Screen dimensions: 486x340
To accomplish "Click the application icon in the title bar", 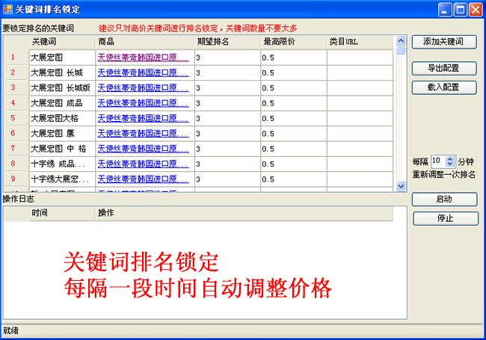I will [x=8, y=9].
